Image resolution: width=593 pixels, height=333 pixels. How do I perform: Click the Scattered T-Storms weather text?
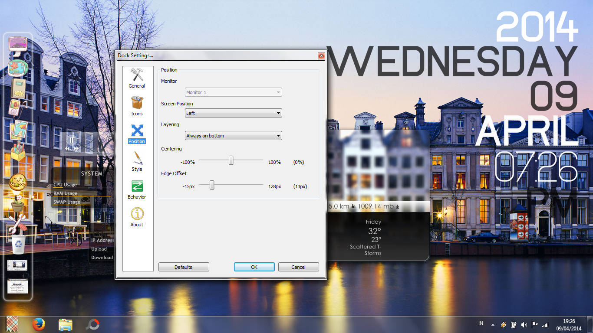pos(366,250)
